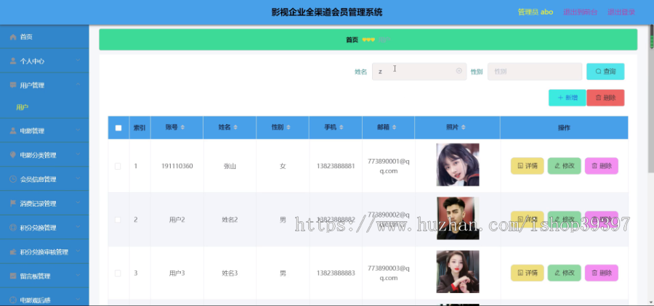654x306 pixels.
Task: Click 修改 for user 用户3
Action: click(x=565, y=273)
